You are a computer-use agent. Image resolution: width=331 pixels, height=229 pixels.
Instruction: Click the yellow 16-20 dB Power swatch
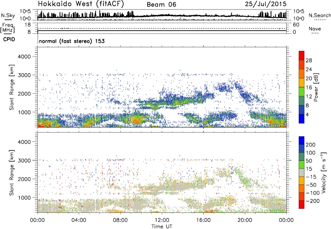(302, 83)
